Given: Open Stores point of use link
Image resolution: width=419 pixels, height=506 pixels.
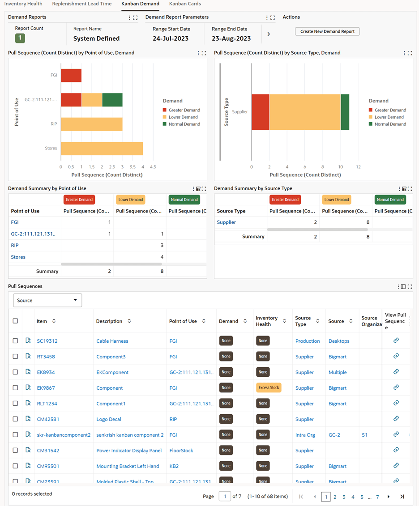Looking at the screenshot, I should 18,257.
